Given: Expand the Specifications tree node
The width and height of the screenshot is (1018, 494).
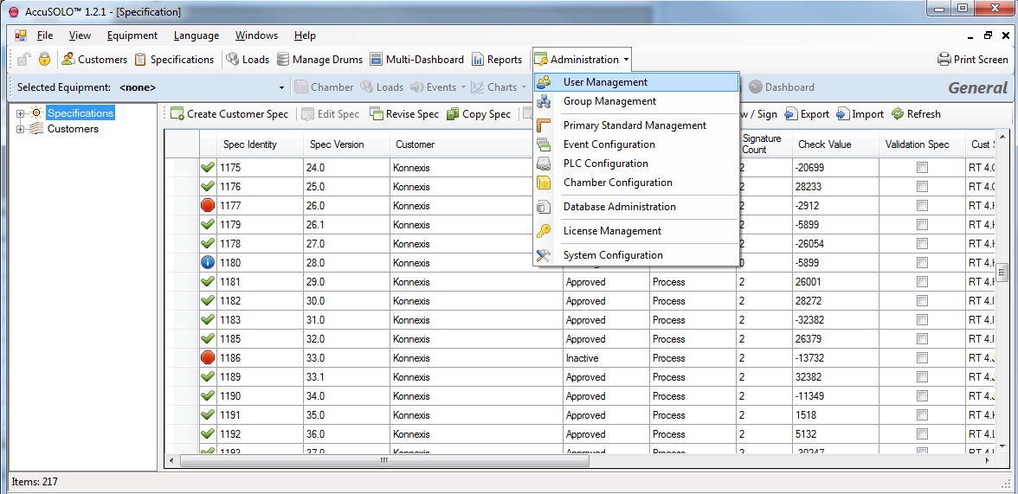Looking at the screenshot, I should [x=21, y=113].
